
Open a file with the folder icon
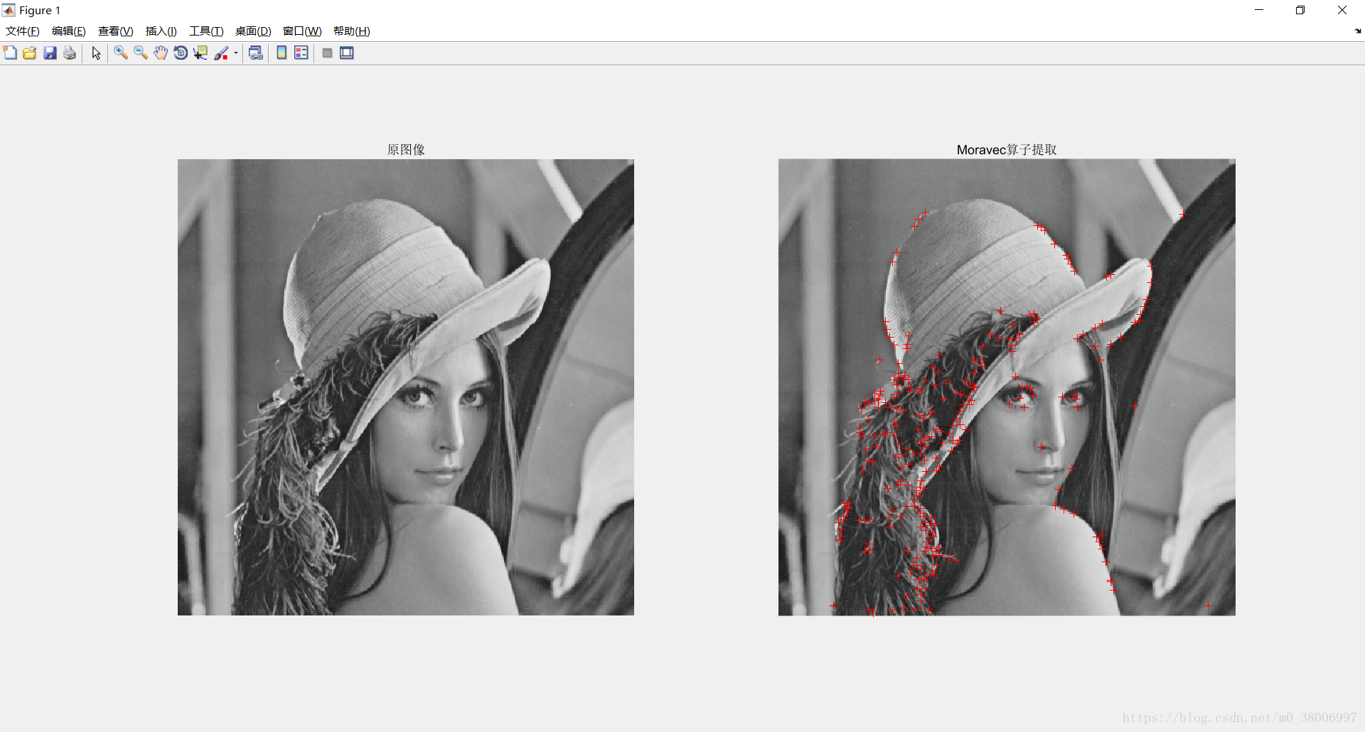(x=30, y=53)
